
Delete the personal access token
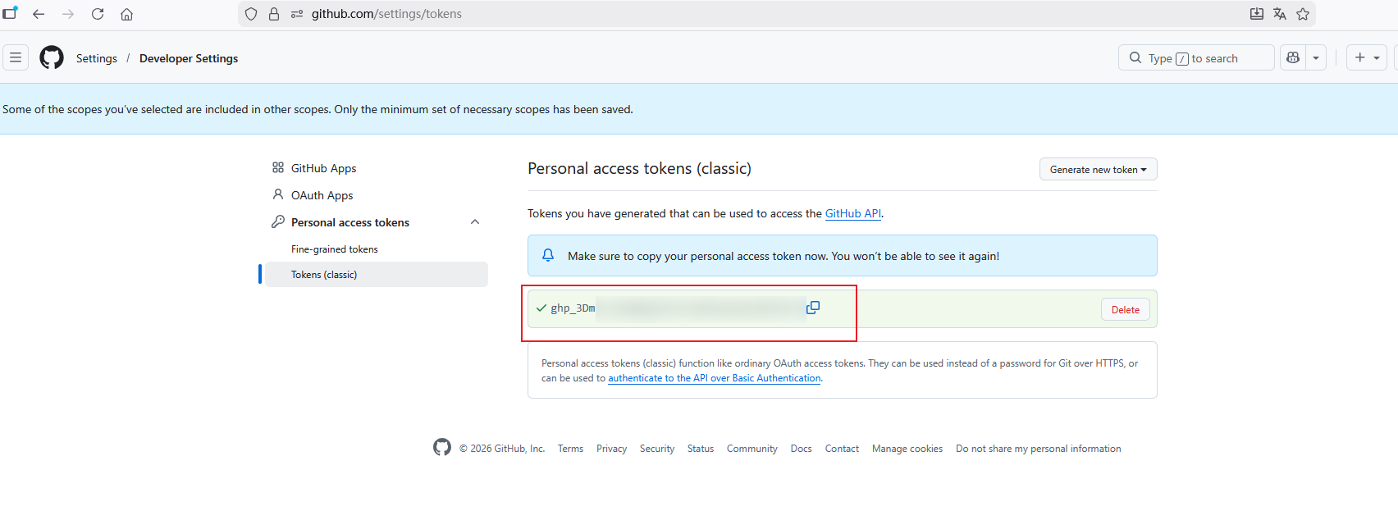(1125, 309)
